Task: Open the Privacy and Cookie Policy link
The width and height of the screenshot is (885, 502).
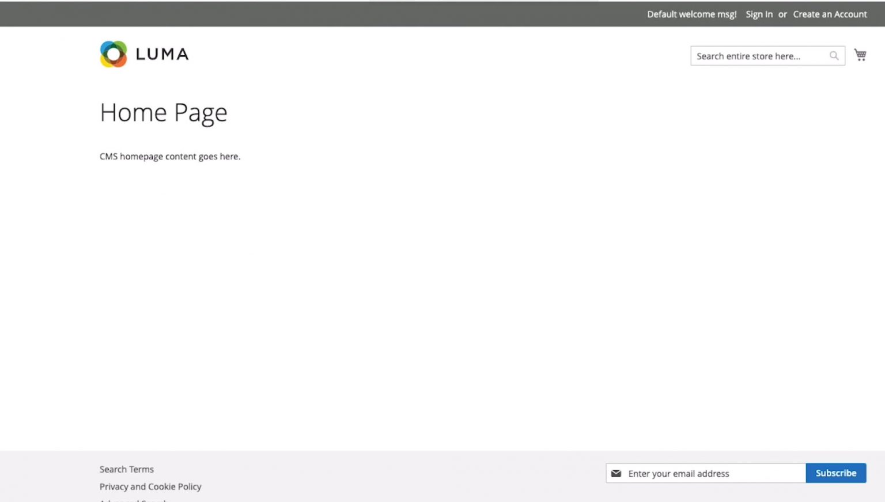Action: point(150,486)
